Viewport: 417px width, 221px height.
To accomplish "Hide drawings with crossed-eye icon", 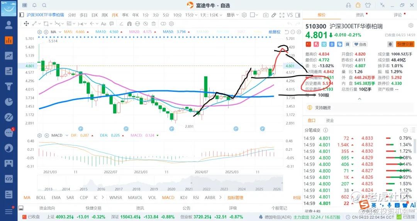I will [x=146, y=24].
